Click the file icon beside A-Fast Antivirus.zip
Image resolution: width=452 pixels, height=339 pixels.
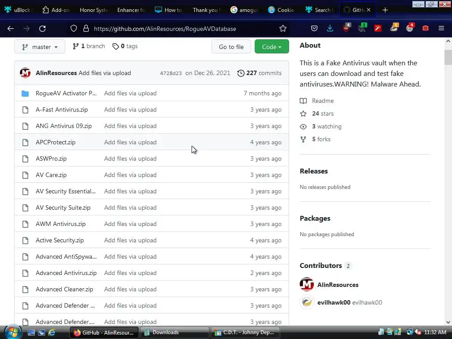25,110
